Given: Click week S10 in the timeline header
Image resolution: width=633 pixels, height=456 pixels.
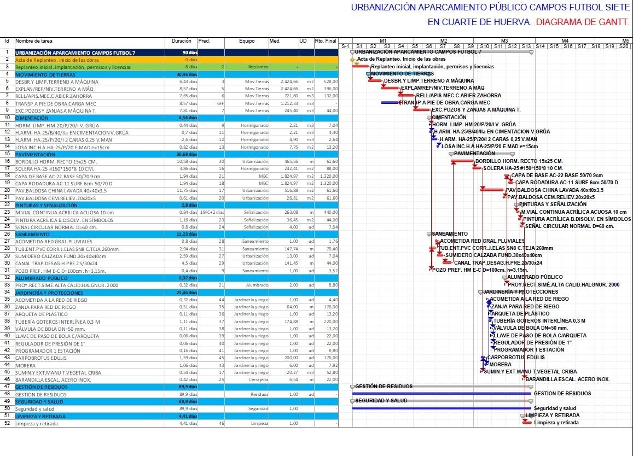Looking at the screenshot, I should 484,46.
